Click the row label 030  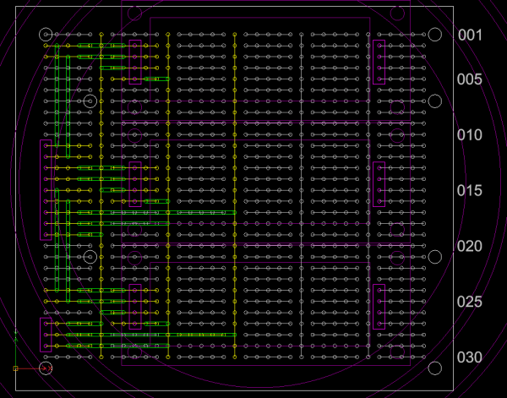click(x=470, y=357)
